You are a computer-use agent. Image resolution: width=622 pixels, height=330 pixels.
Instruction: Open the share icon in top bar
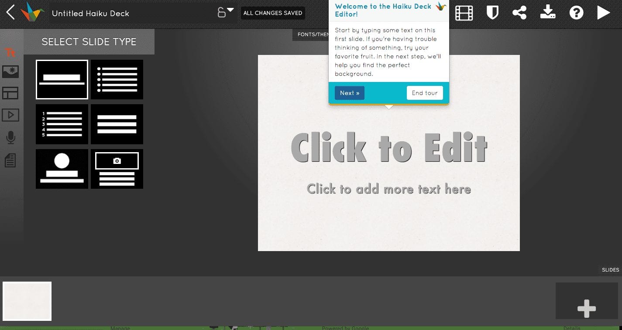tap(519, 13)
